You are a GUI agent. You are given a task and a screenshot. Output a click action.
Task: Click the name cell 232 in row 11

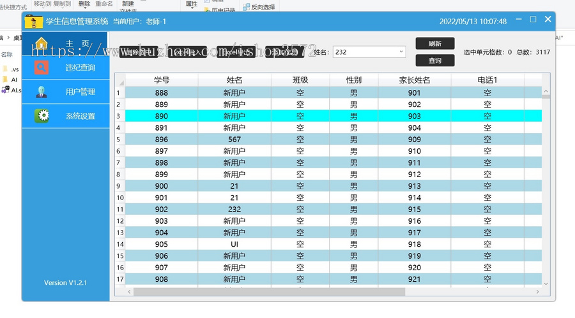point(234,209)
